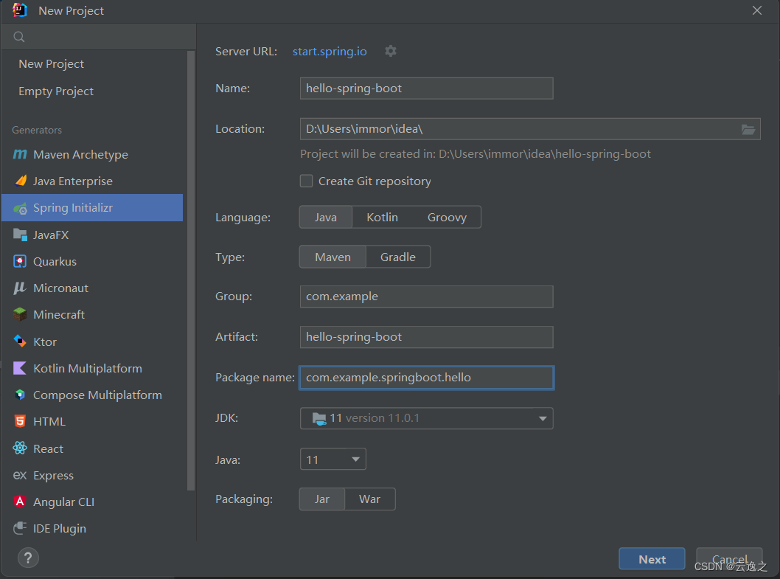Screen dimensions: 780x579
Task: Enable Create Git repository checkbox
Action: (307, 181)
